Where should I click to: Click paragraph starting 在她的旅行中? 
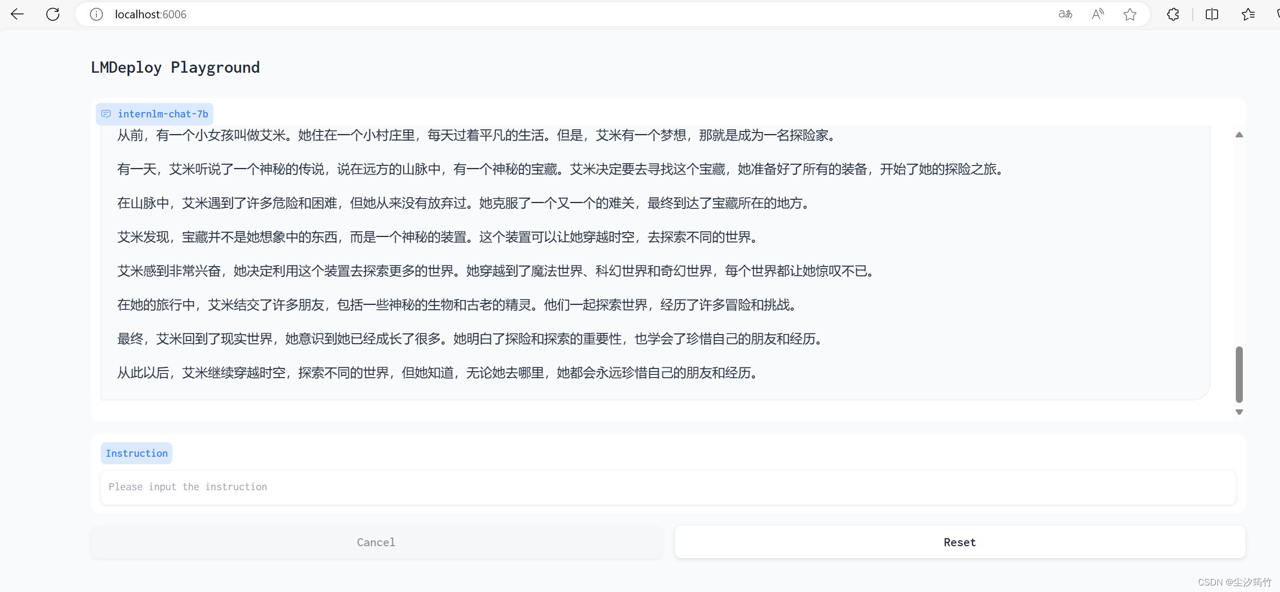456,305
